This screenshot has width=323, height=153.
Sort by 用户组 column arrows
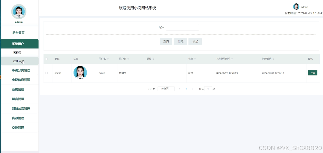coord(128,59)
